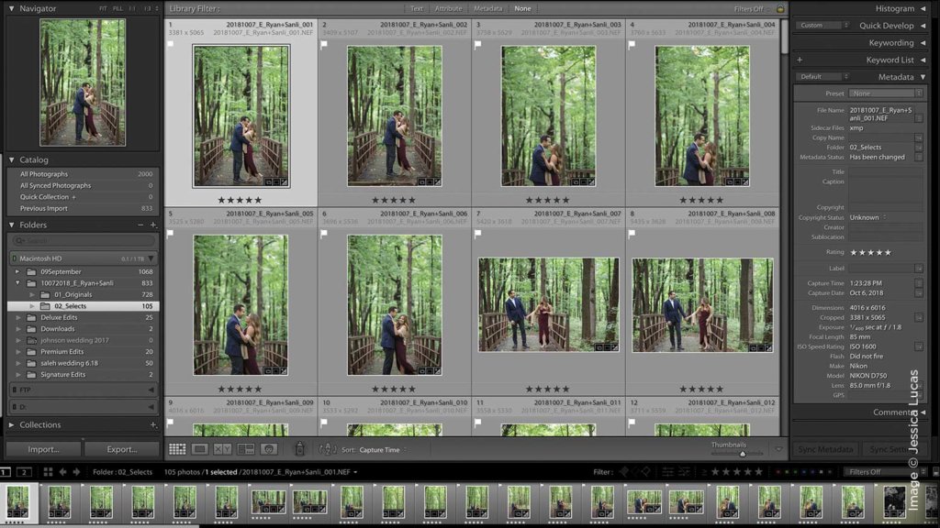Screen dimensions: 940x528
Task: Set Navigator zoom to FILL
Action: 117,9
